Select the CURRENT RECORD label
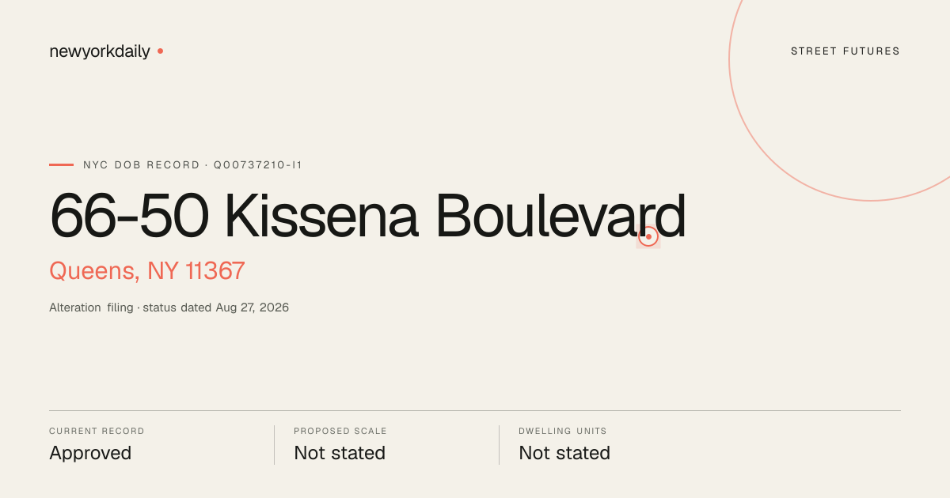 pyautogui.click(x=97, y=432)
